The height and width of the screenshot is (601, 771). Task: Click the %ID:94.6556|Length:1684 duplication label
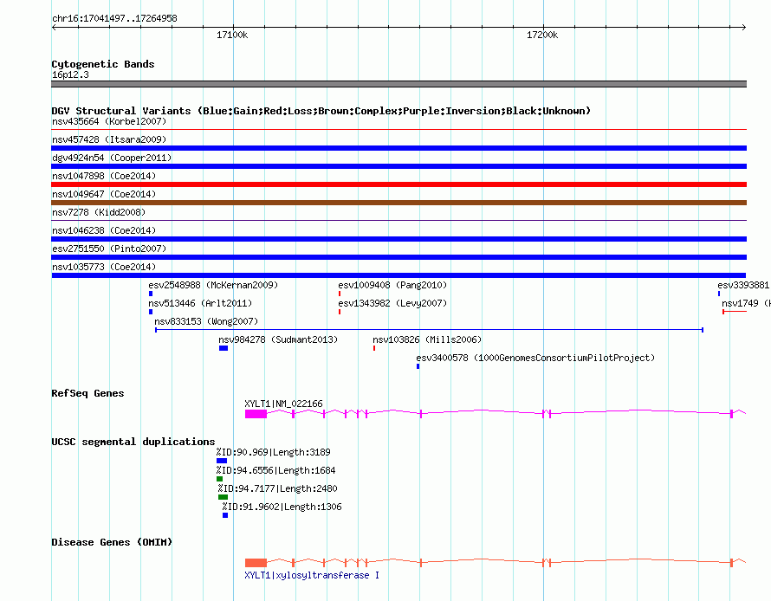pos(275,470)
